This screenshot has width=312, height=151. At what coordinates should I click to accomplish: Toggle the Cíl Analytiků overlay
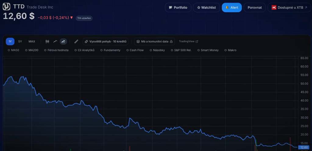pyautogui.click(x=85, y=50)
